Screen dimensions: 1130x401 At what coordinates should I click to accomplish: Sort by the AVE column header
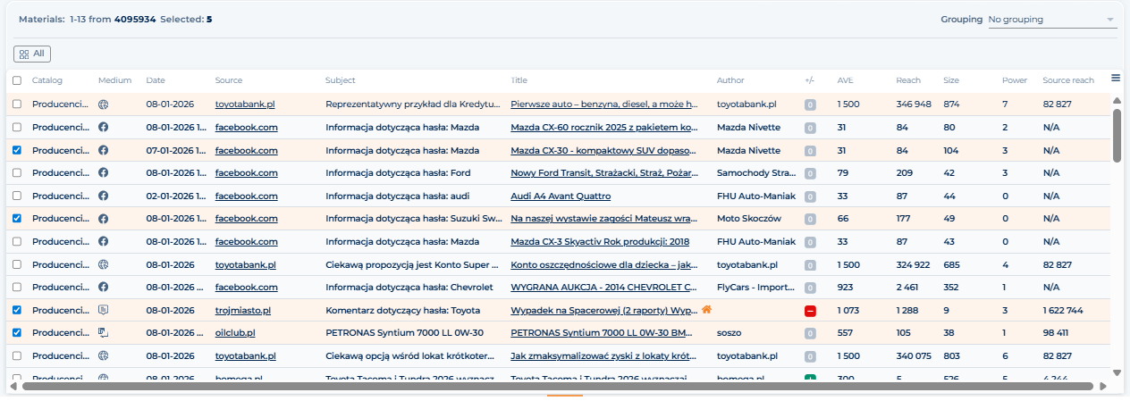(x=845, y=80)
